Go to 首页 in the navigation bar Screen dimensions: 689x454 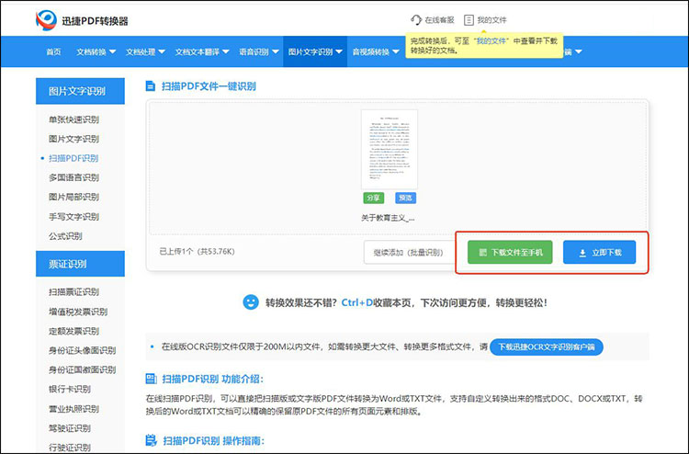[x=53, y=51]
